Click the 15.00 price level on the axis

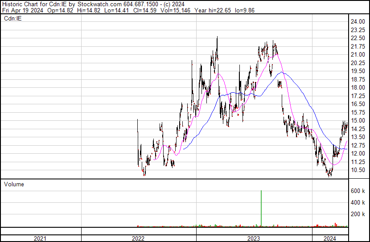click(358, 121)
